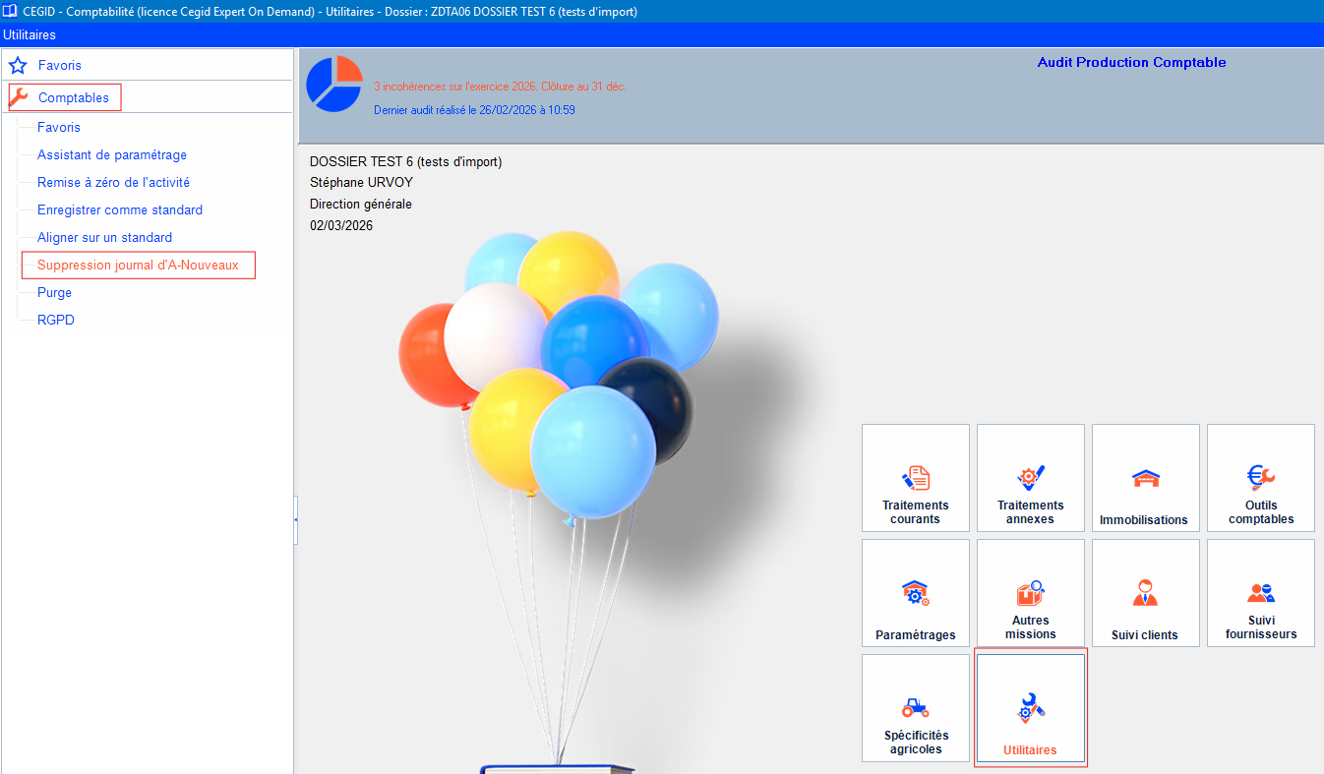Open the Traitements annexes tile
The image size is (1324, 774).
point(1030,478)
